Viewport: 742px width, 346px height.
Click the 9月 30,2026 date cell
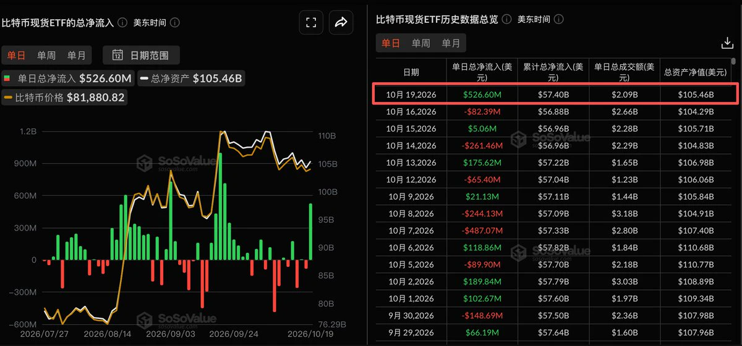[411, 316]
